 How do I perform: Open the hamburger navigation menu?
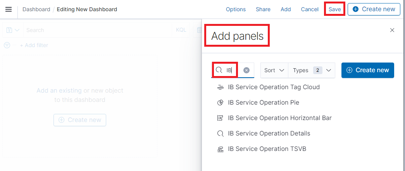click(9, 9)
